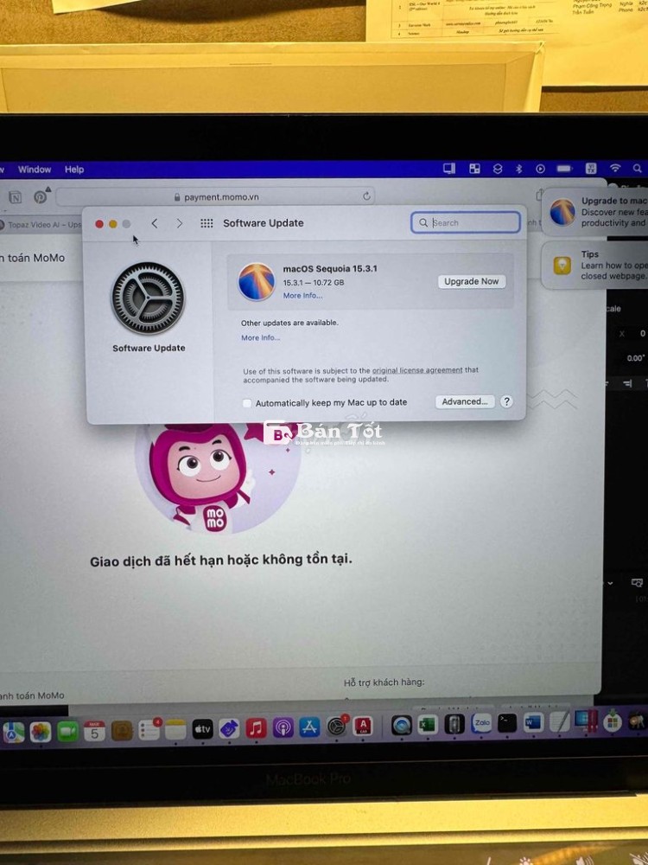The width and height of the screenshot is (648, 865).
Task: Click the Upgrade Now button
Action: coord(471,281)
